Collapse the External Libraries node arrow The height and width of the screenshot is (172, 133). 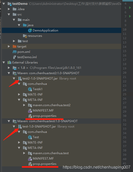coord(4,62)
